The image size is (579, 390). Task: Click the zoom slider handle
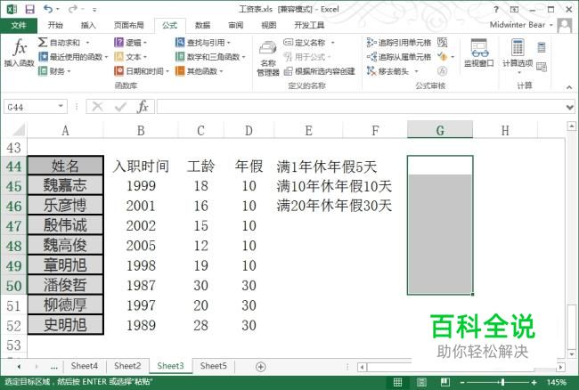pos(502,382)
